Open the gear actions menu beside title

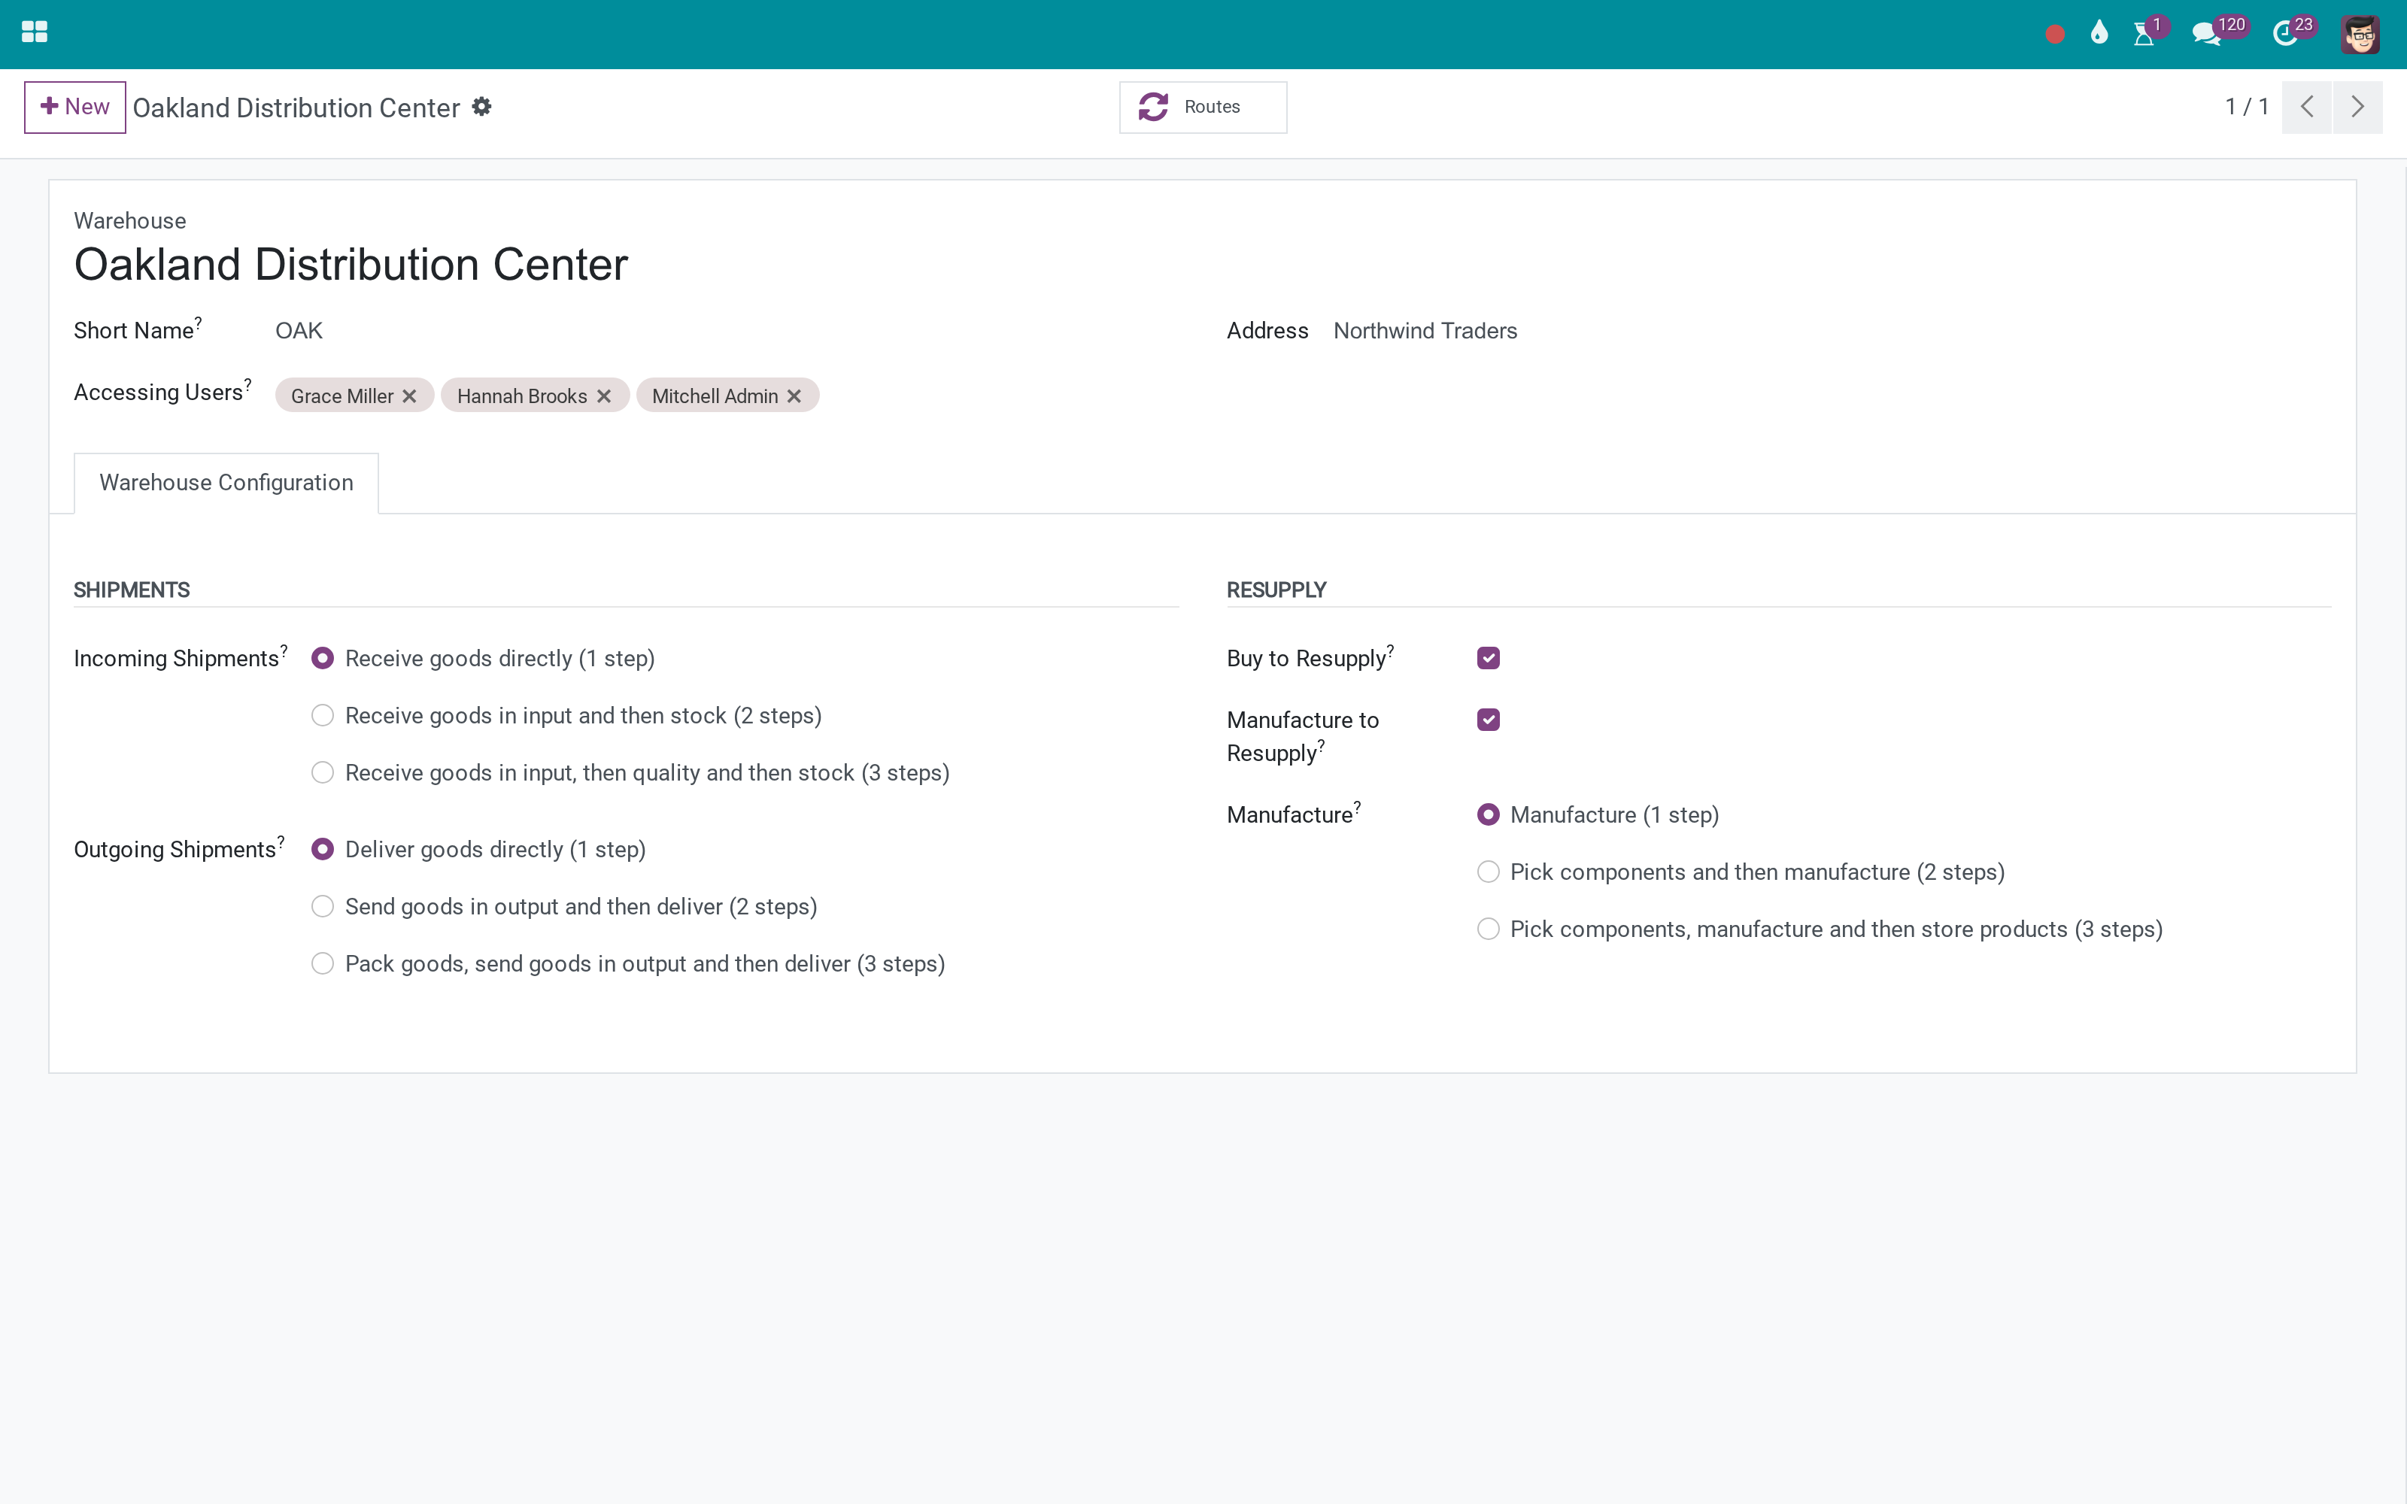point(481,107)
